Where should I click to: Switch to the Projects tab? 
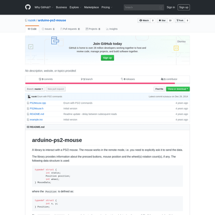click(93, 29)
